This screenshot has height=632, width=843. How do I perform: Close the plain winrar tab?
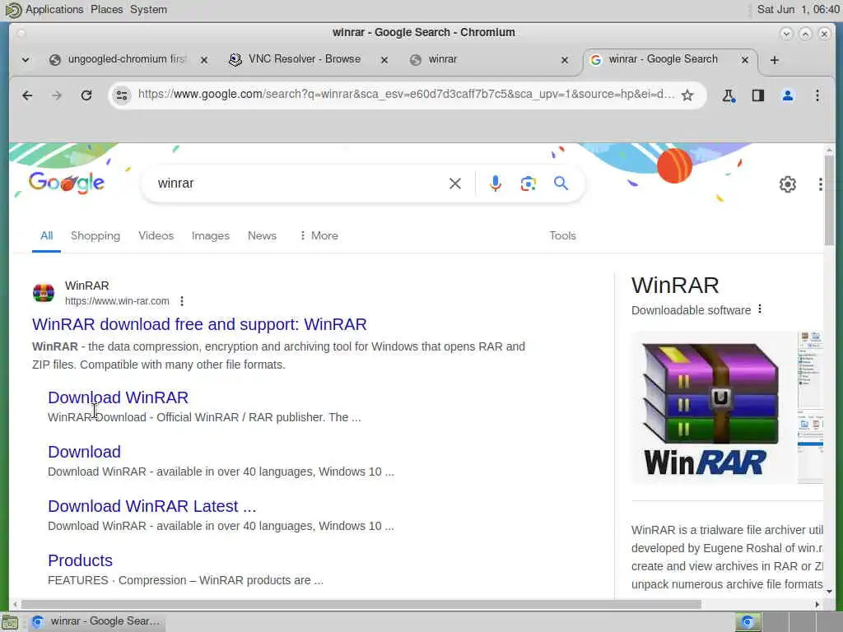565,60
